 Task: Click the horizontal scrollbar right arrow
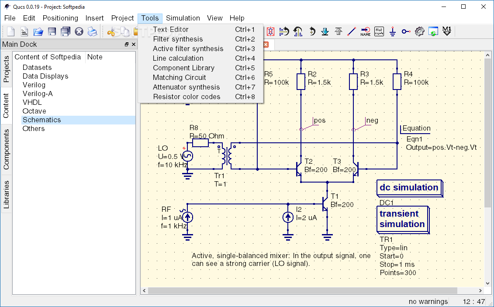click(x=480, y=290)
